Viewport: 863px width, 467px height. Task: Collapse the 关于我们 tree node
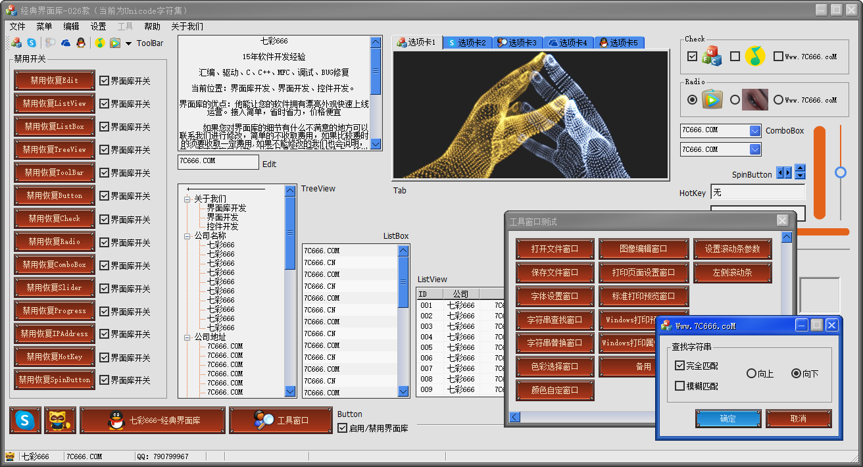pyautogui.click(x=187, y=199)
